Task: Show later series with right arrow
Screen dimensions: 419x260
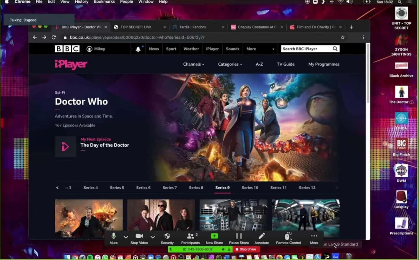Action: tap(337, 188)
